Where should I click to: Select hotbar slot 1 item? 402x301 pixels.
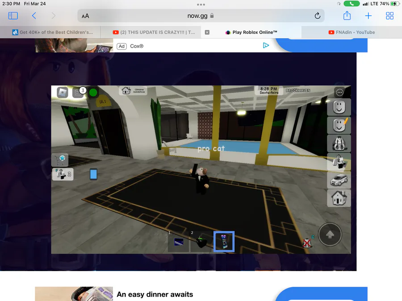click(178, 242)
